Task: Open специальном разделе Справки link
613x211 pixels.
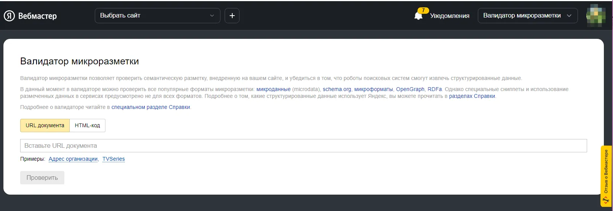Action: (x=151, y=107)
